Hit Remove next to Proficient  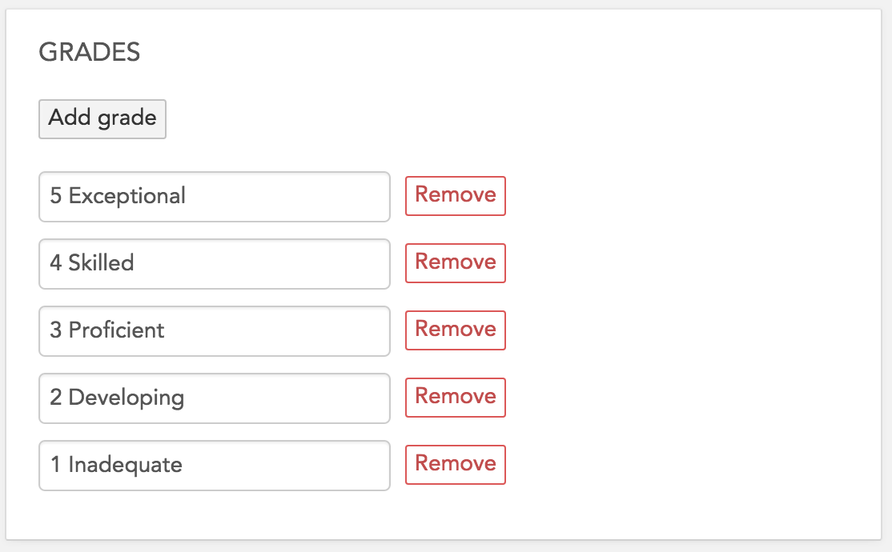point(456,330)
